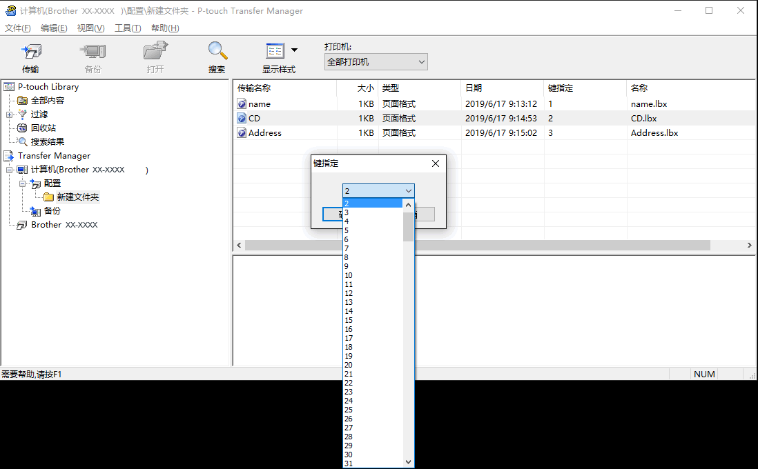Click the file list horizontal scrollbar thumb

[x=478, y=246]
